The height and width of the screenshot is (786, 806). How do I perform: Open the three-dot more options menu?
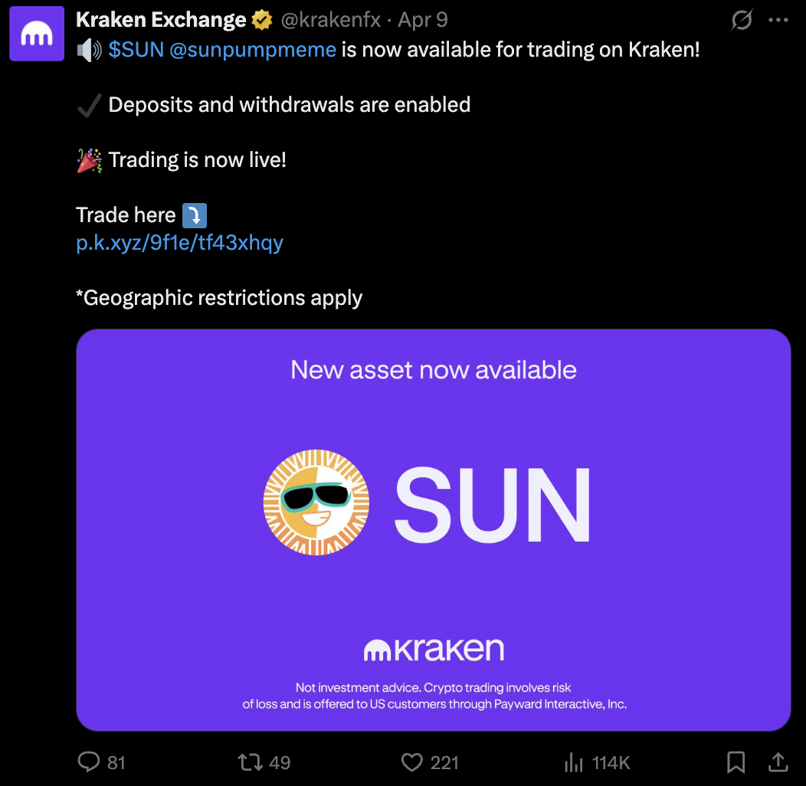tap(778, 20)
